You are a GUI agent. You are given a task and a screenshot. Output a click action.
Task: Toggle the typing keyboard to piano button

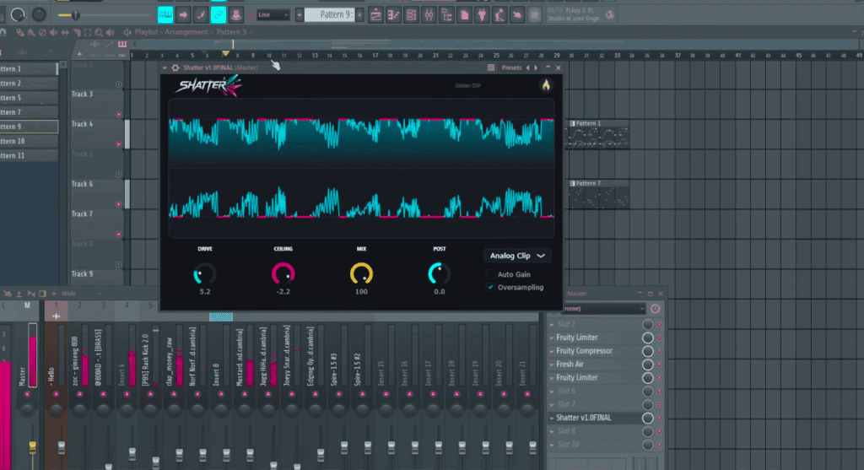click(165, 15)
